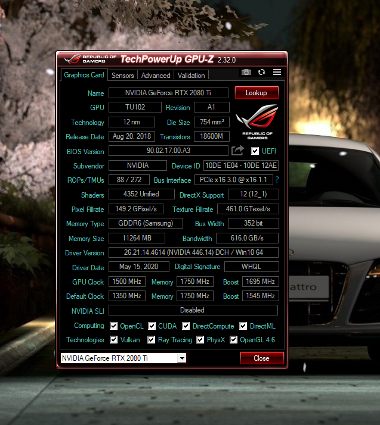Click the Shaders value 4352 Unified

(141, 194)
